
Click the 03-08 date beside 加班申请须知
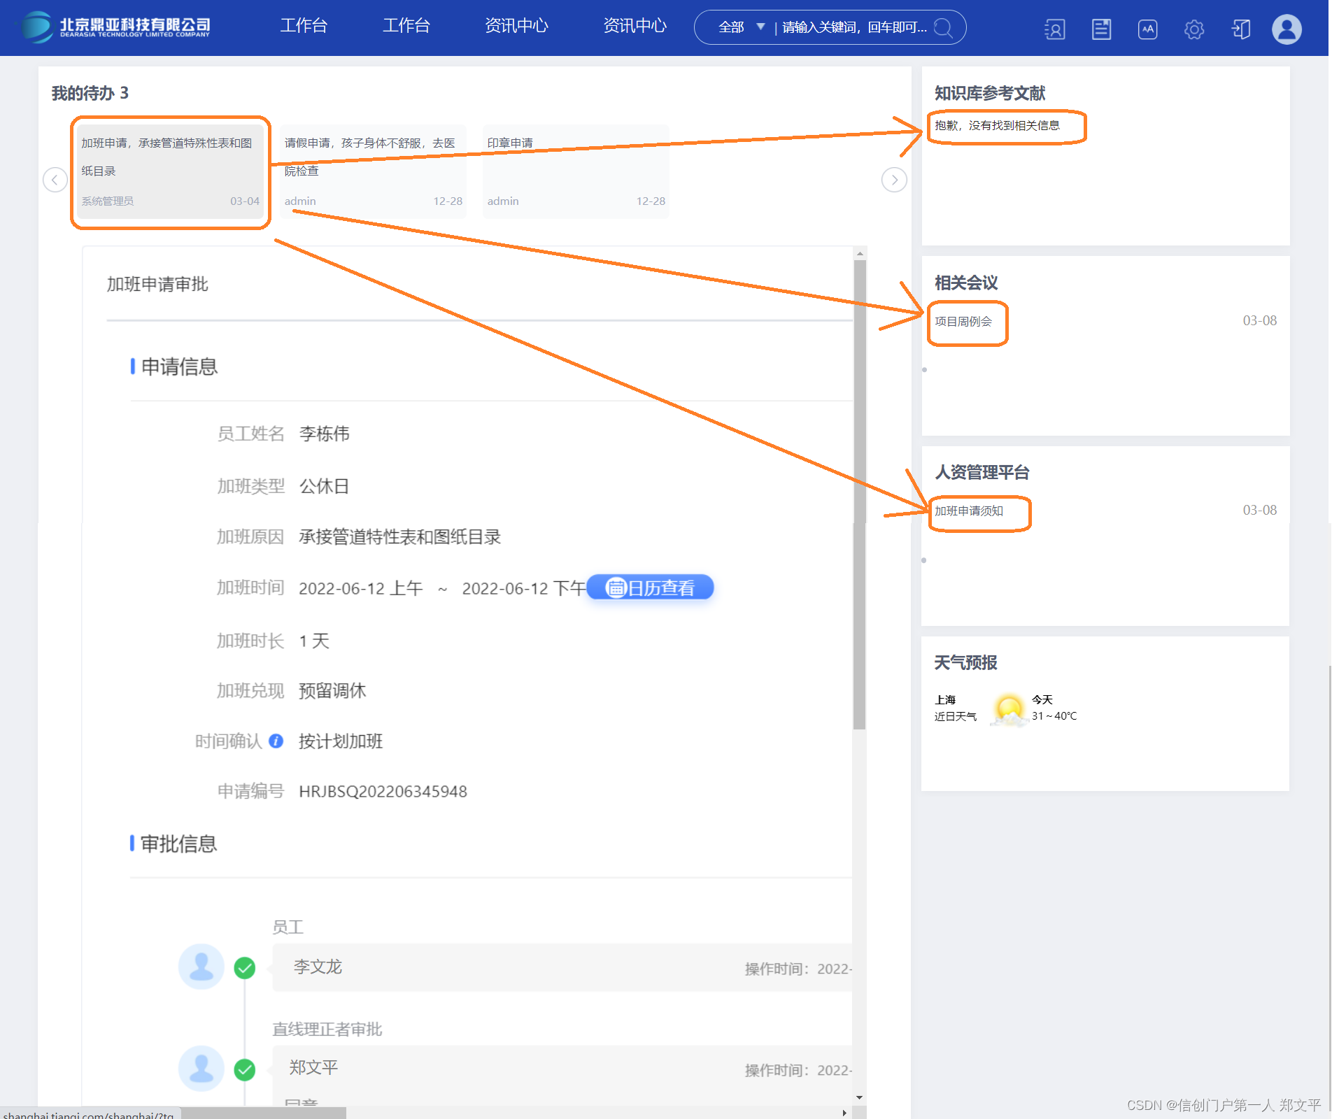point(1259,510)
